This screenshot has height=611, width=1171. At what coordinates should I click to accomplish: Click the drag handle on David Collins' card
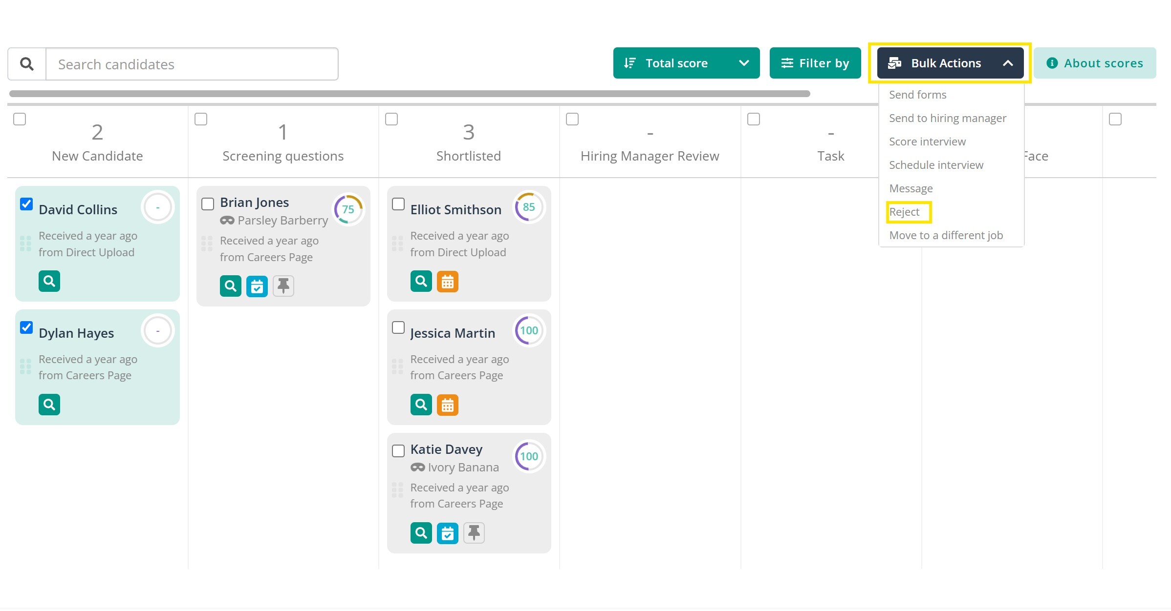tap(25, 244)
